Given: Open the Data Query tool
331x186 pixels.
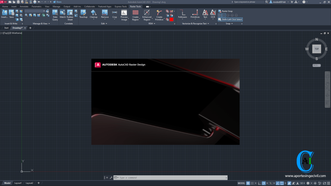Looking at the screenshot, I should [55, 15].
